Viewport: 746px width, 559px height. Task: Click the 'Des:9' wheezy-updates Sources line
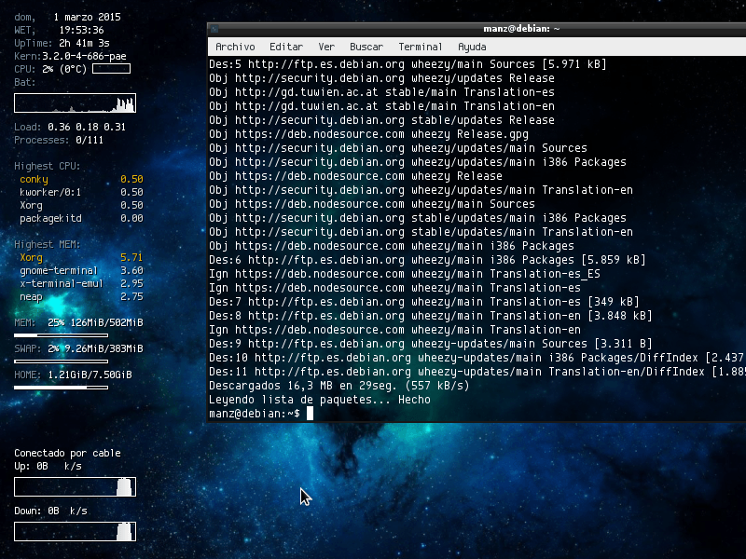click(x=430, y=344)
